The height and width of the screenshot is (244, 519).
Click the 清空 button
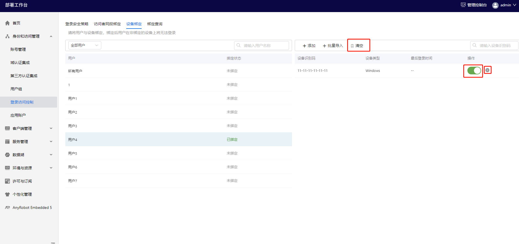point(357,46)
